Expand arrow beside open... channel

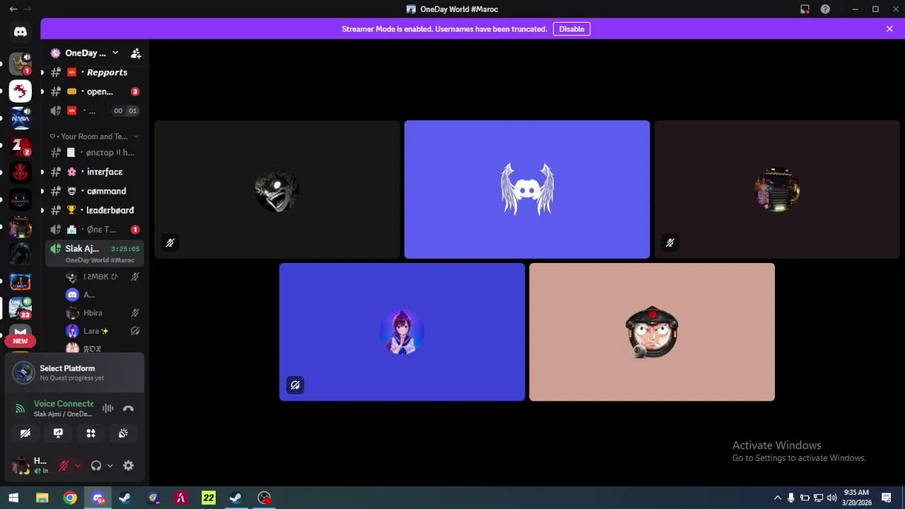(x=42, y=91)
